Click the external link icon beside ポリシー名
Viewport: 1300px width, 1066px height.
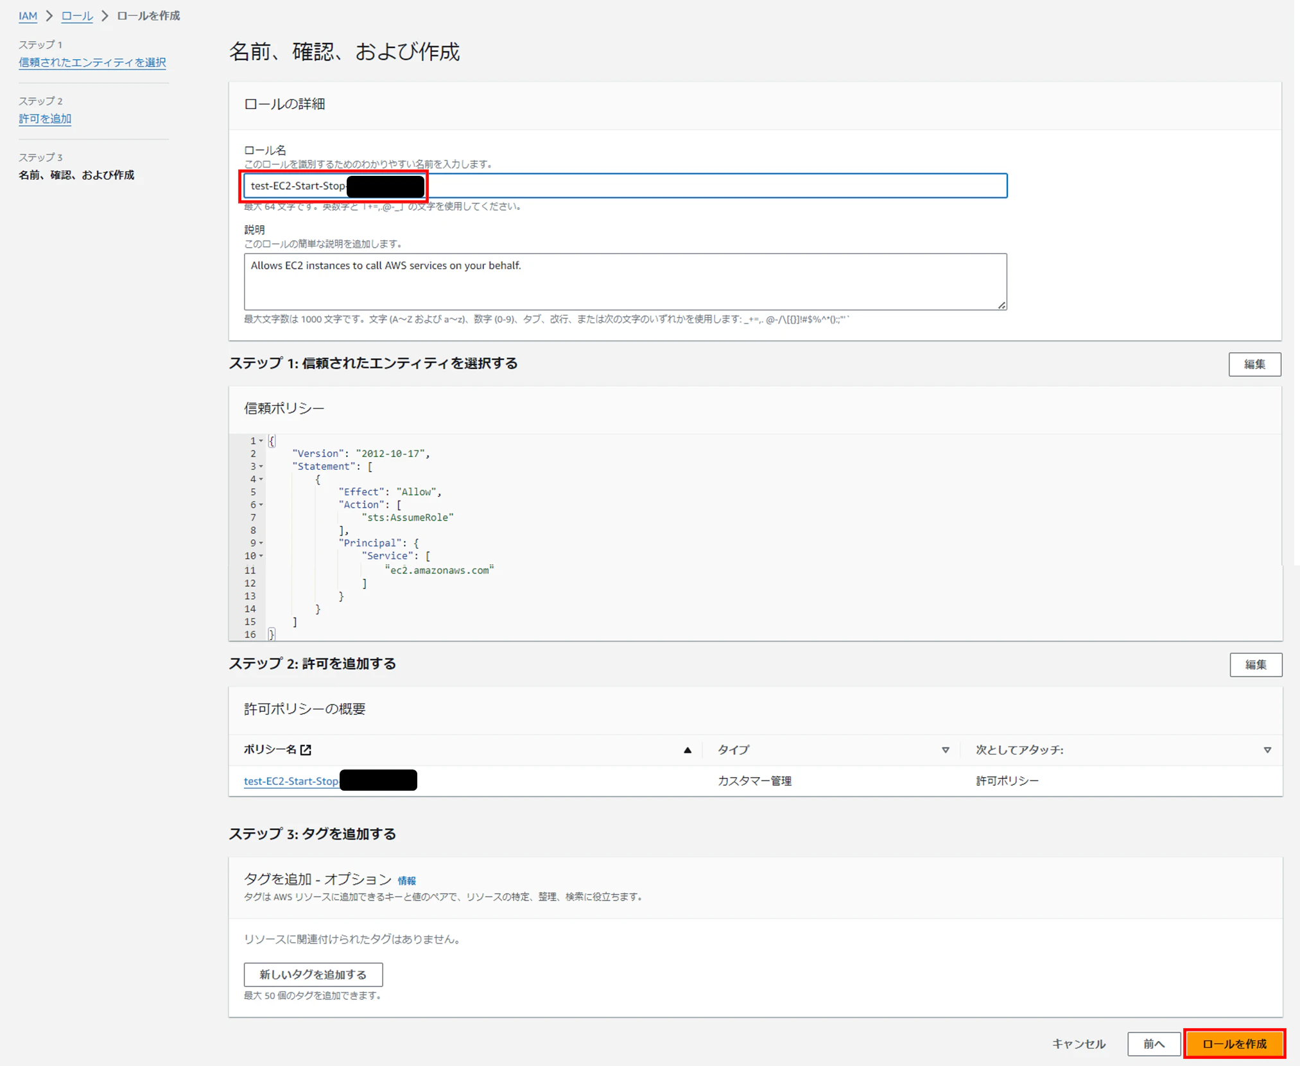(x=306, y=750)
